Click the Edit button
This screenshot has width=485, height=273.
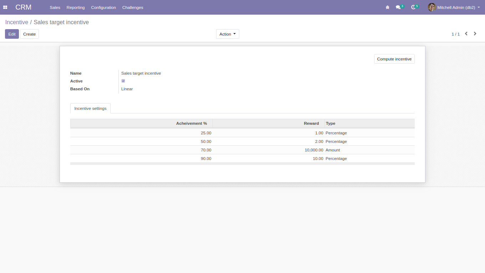(12, 34)
